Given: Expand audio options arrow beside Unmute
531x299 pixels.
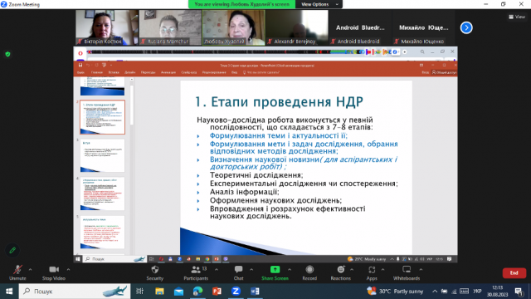Looking at the screenshot, I should 30,270.
